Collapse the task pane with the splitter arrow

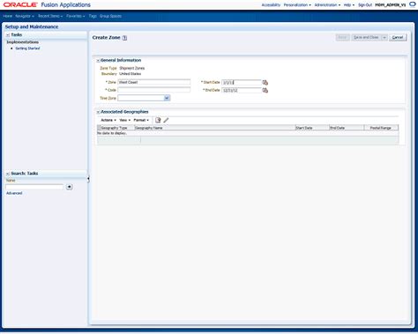tap(88, 179)
